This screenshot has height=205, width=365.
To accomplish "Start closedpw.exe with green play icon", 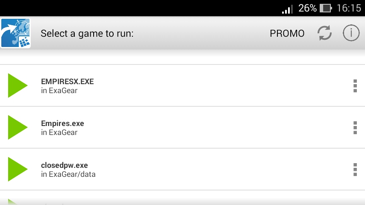I will pos(18,169).
